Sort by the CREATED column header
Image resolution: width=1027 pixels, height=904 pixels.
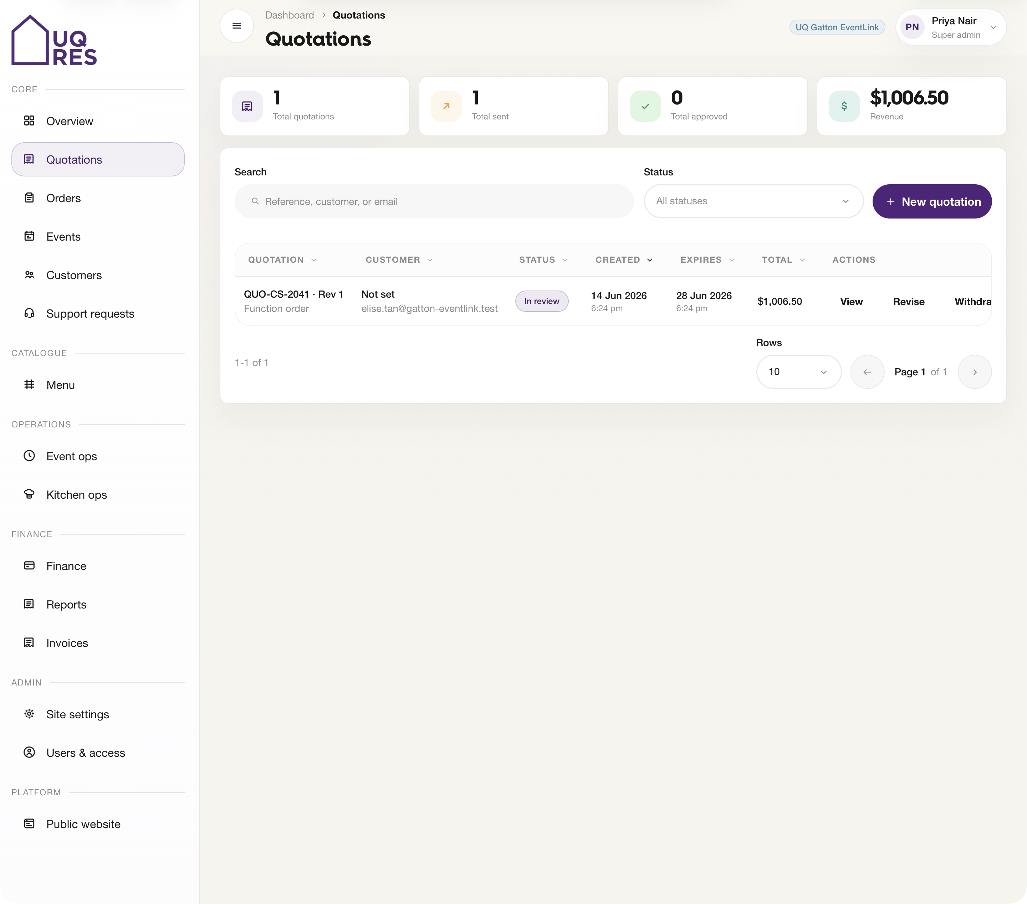(x=624, y=260)
